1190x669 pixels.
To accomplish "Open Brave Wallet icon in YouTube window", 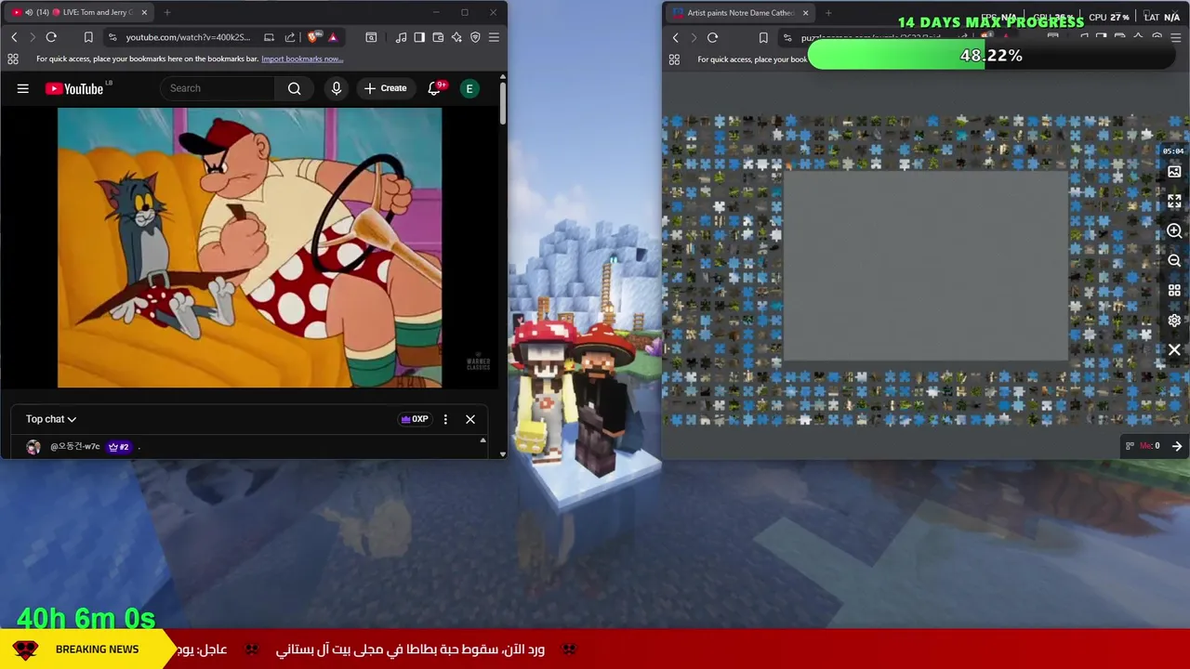I will click(438, 37).
